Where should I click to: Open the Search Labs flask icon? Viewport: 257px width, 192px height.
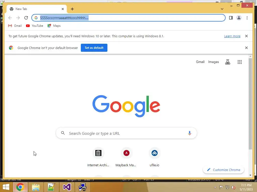(227, 62)
